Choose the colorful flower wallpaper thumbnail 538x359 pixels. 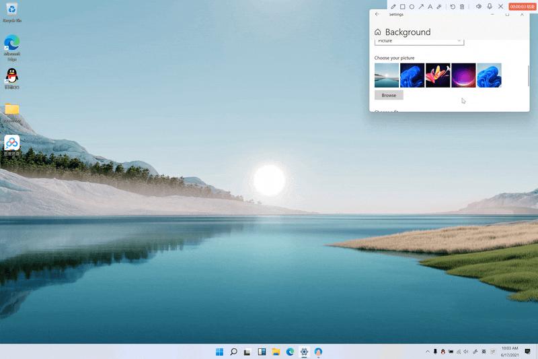[438, 75]
